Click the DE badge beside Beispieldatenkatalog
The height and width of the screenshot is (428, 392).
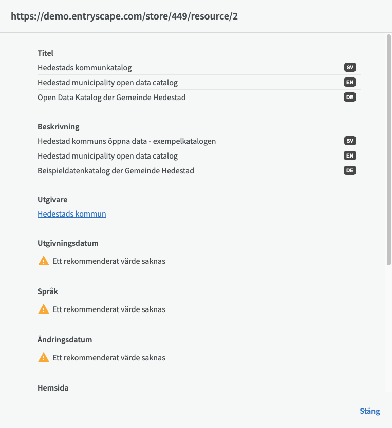point(350,170)
